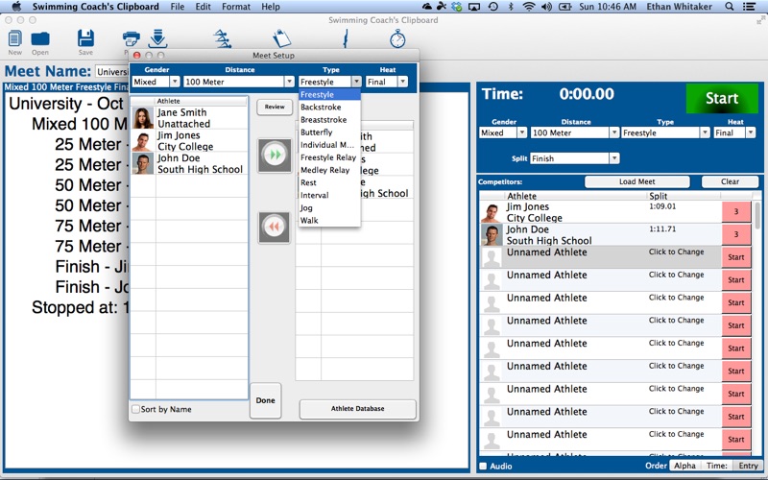Toggle the Audio checkbox
Screen dimensions: 768x480
(483, 466)
